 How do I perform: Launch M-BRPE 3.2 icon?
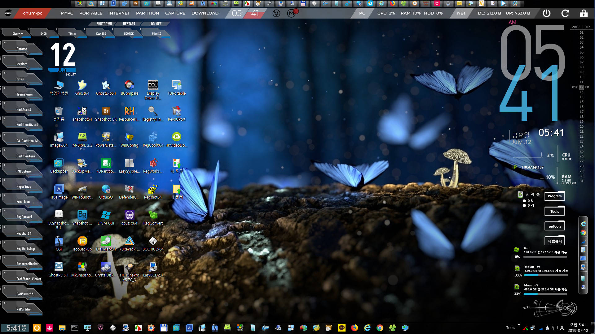click(x=82, y=140)
